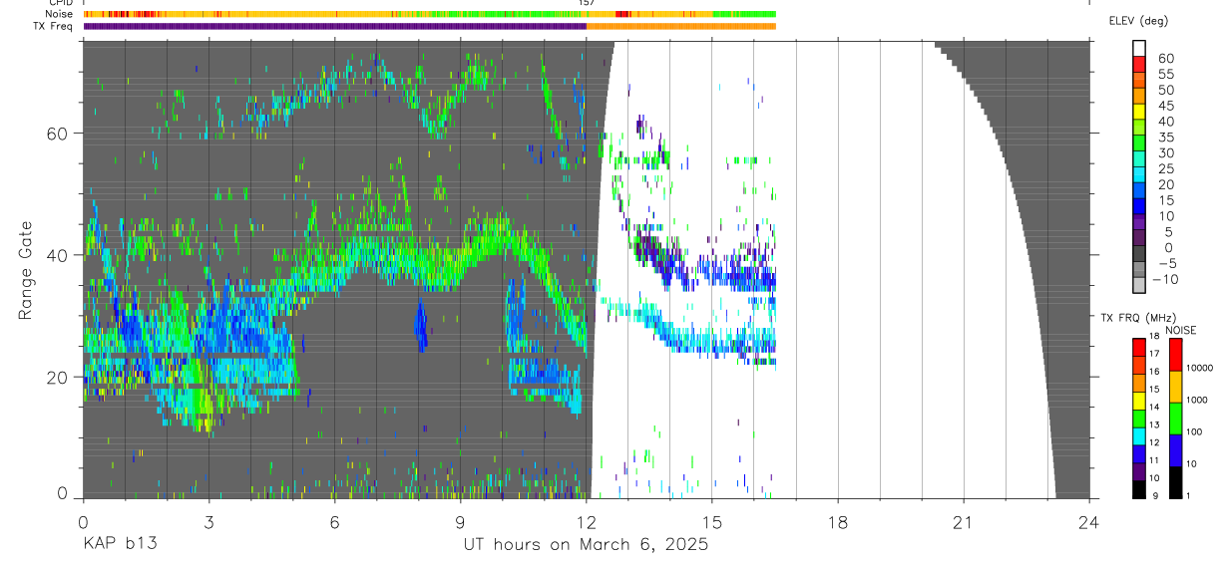Select the 'ELEV (deg)' color bar title
The height and width of the screenshot is (565, 1225).
coord(1138,21)
